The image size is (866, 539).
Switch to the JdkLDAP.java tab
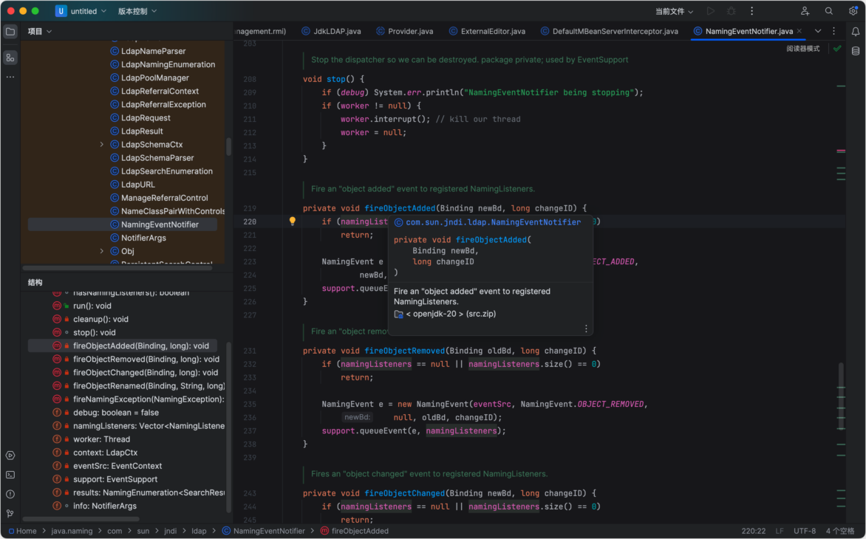point(331,32)
